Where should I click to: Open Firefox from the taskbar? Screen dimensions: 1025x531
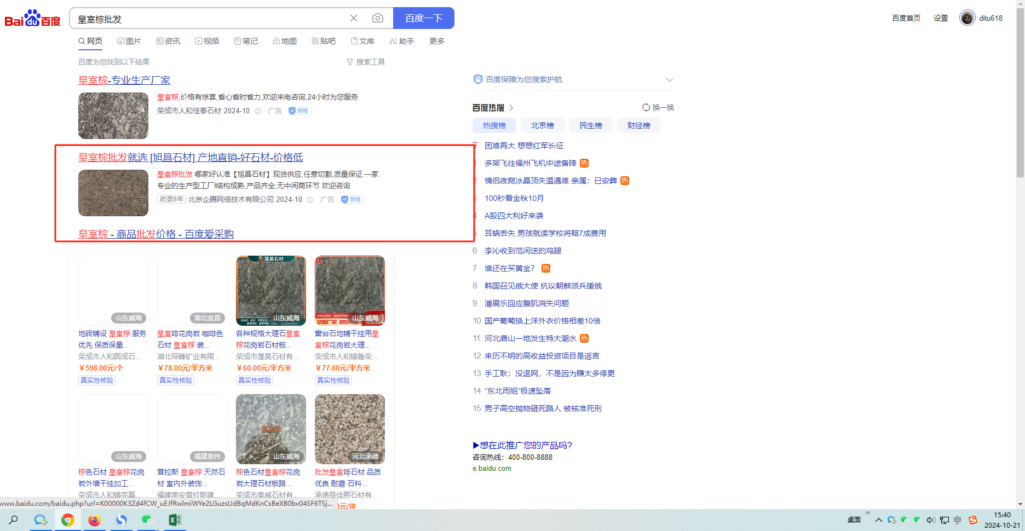(x=94, y=520)
